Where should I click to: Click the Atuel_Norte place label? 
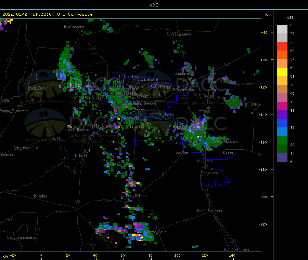[163, 115]
